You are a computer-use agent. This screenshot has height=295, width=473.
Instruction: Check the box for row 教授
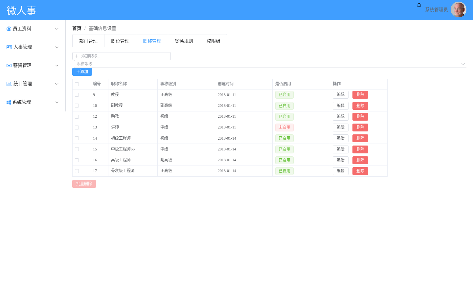point(77,95)
